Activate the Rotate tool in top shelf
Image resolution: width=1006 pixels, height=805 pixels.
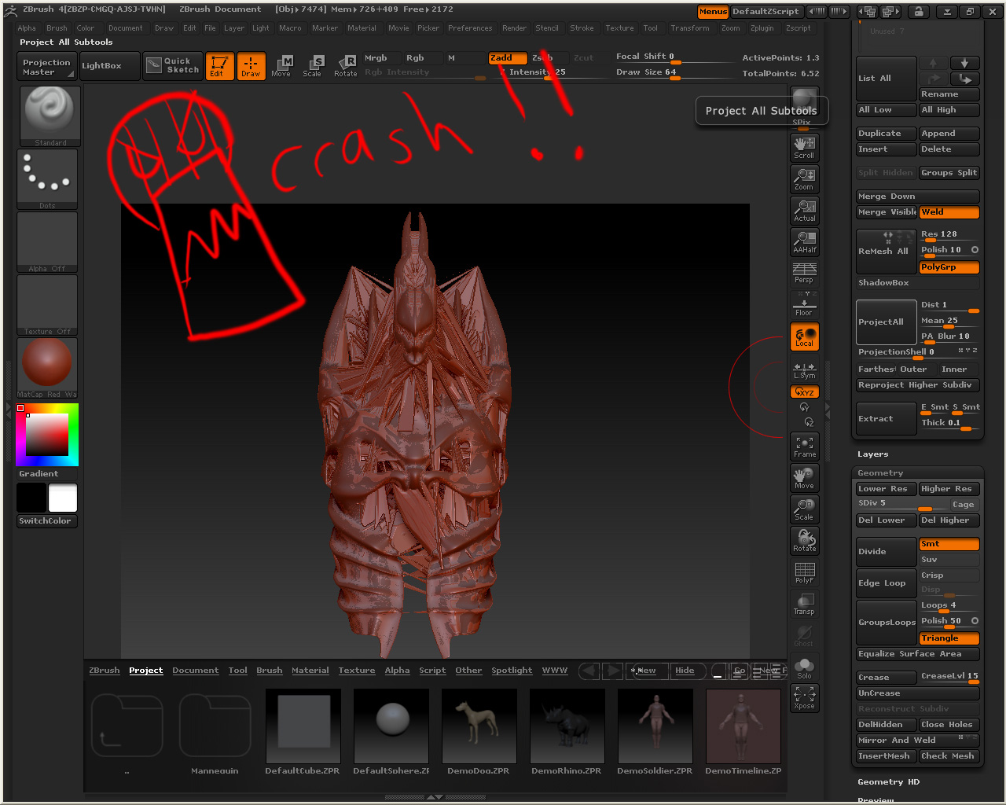pyautogui.click(x=346, y=65)
